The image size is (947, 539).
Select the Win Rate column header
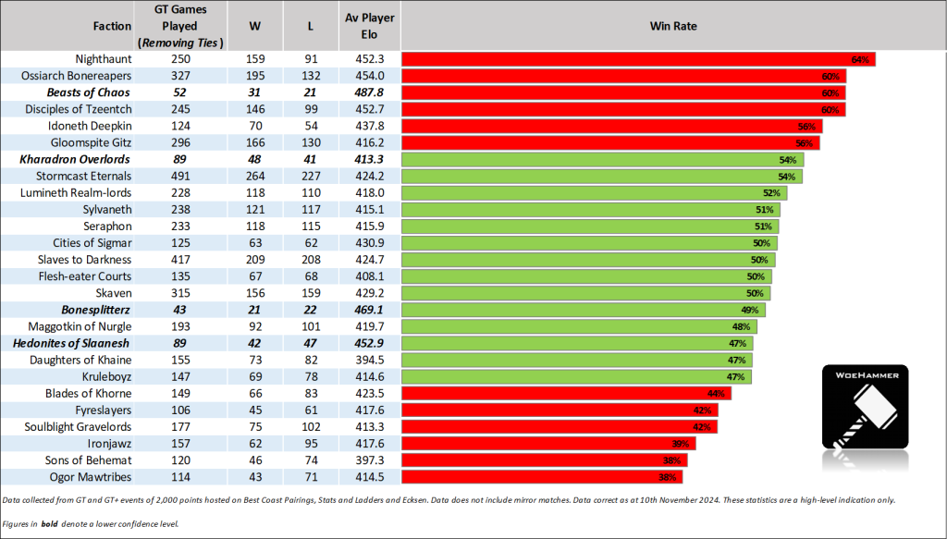click(673, 26)
